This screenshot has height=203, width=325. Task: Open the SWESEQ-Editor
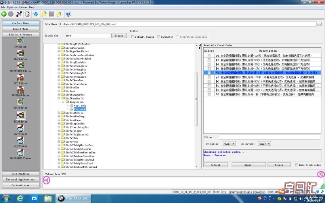(20, 92)
